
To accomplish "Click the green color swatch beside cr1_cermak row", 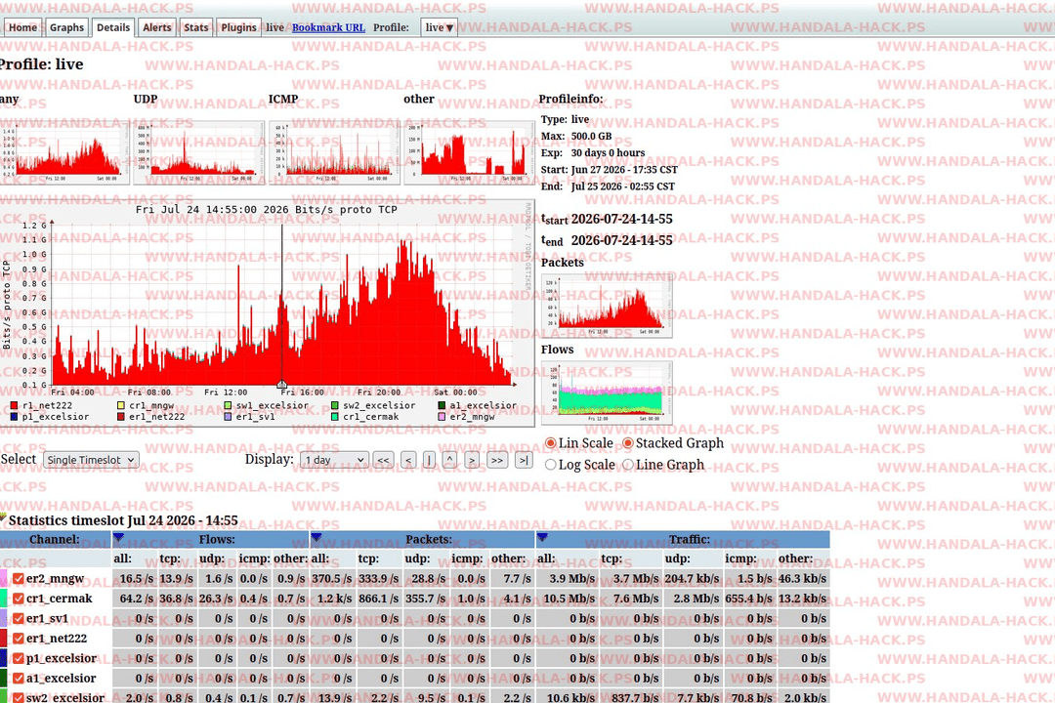I will (x=3, y=599).
